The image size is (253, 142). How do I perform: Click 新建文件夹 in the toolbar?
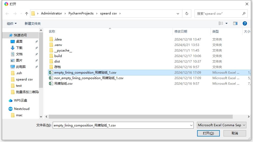tap(32, 23)
